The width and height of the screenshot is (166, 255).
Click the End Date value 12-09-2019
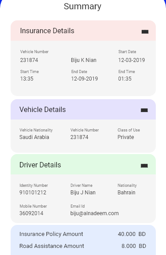85,79
